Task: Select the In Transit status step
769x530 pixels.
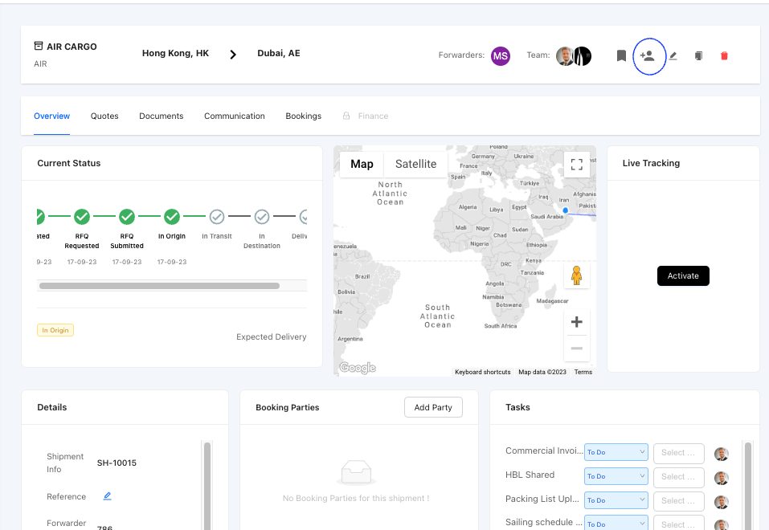Action: (x=217, y=217)
